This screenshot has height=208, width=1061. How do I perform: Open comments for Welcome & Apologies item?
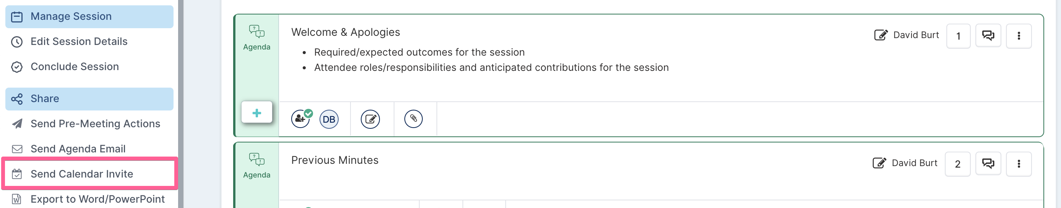[988, 36]
